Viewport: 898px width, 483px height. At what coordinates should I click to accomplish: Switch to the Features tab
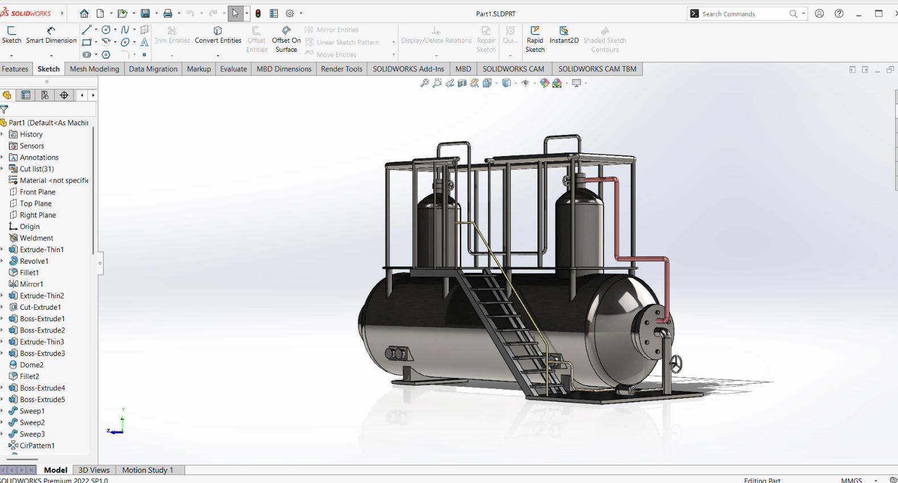[15, 69]
